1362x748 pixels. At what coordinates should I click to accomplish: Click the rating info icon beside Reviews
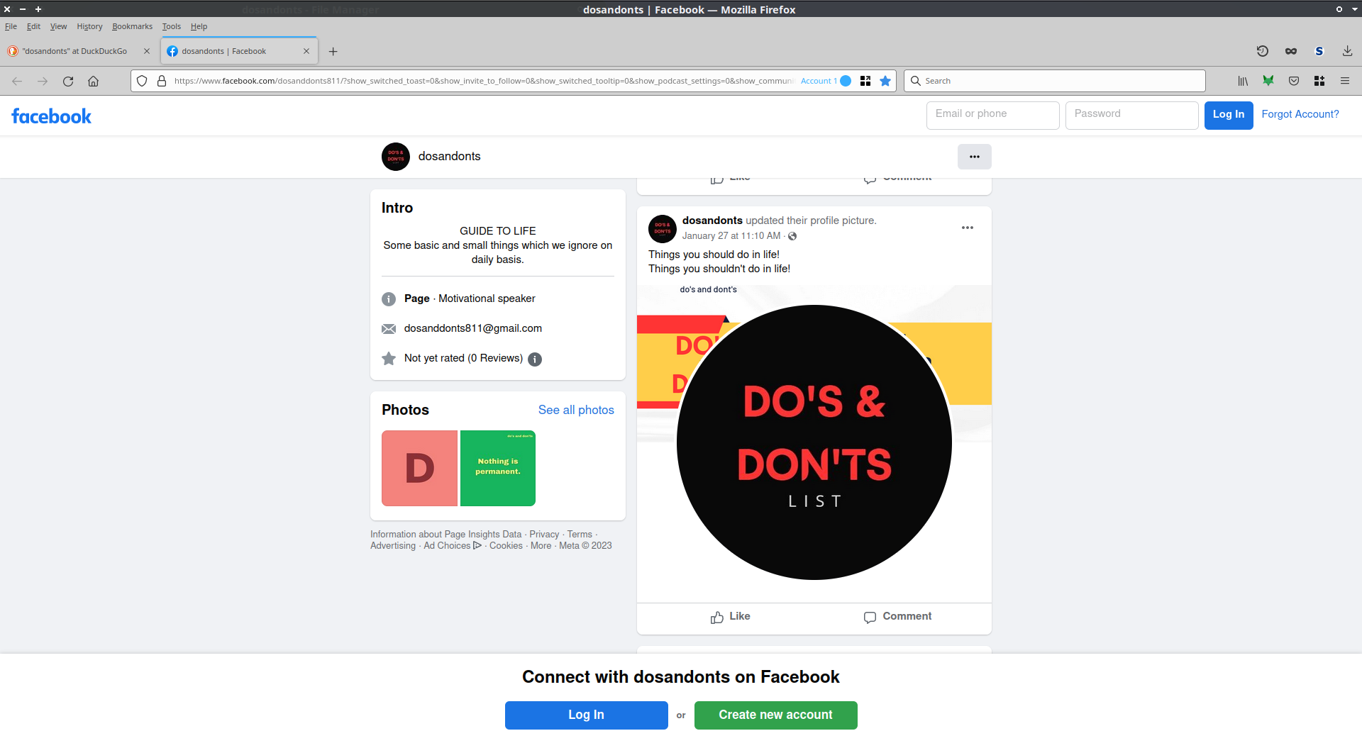pyautogui.click(x=535, y=359)
